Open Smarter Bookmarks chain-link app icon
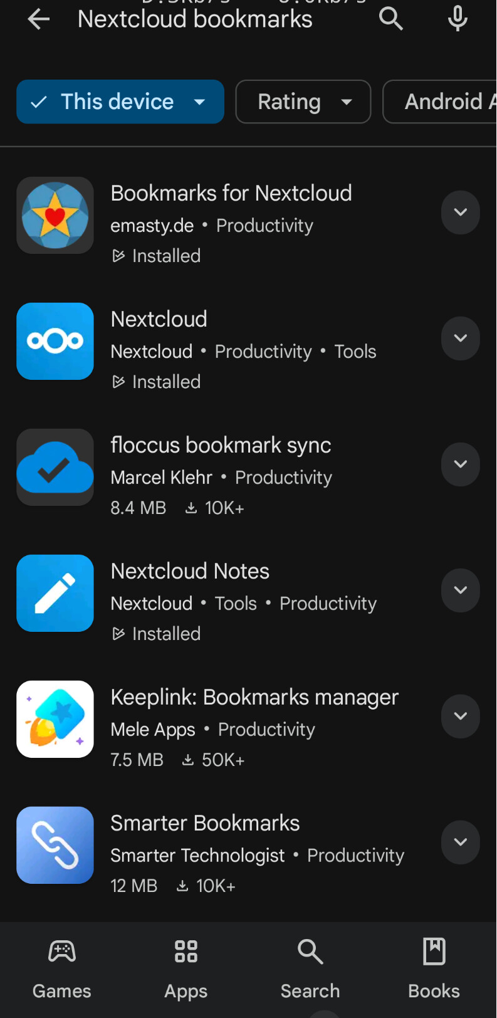 [x=55, y=845]
